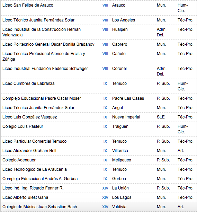Click the IX link beside Melipeuco
197x212 pixels.
[105, 160]
